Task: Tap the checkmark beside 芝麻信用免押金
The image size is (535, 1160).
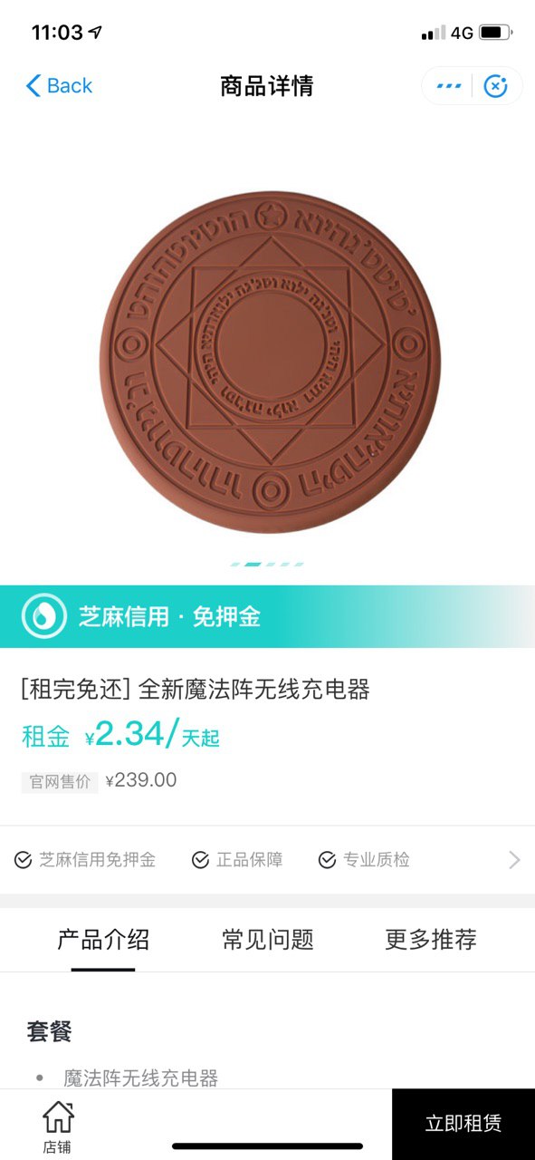Action: pos(24,860)
